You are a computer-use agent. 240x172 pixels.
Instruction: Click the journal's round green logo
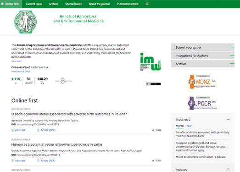(25, 22)
